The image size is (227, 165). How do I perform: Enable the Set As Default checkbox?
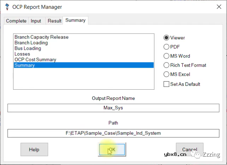point(166,84)
